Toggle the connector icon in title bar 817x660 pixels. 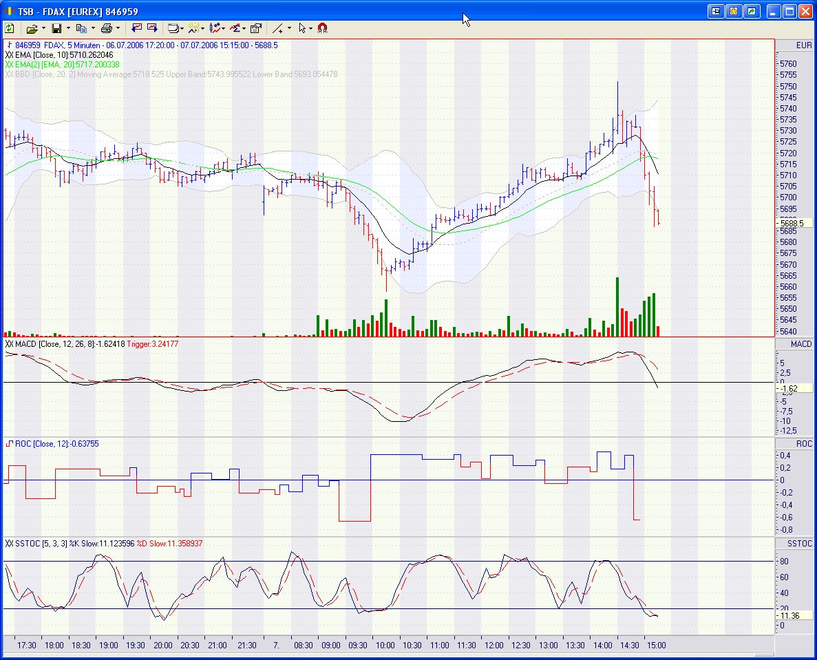(717, 11)
